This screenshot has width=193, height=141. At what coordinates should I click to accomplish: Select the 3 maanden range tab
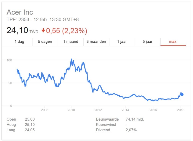(96, 42)
